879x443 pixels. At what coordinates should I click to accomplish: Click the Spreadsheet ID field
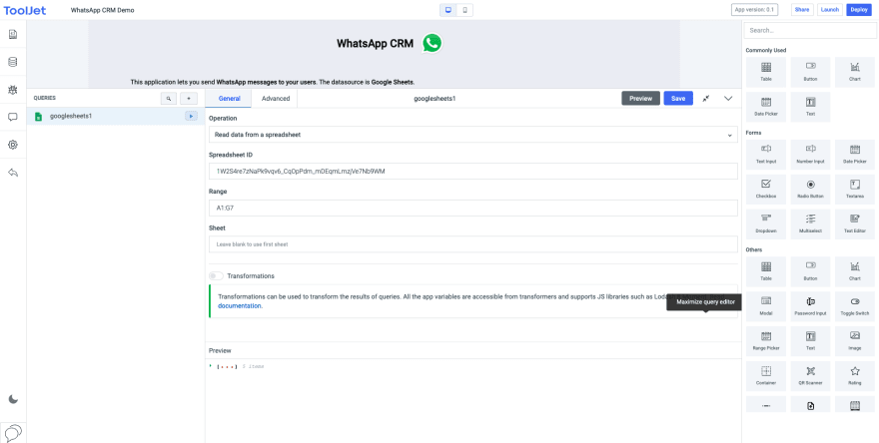(473, 172)
